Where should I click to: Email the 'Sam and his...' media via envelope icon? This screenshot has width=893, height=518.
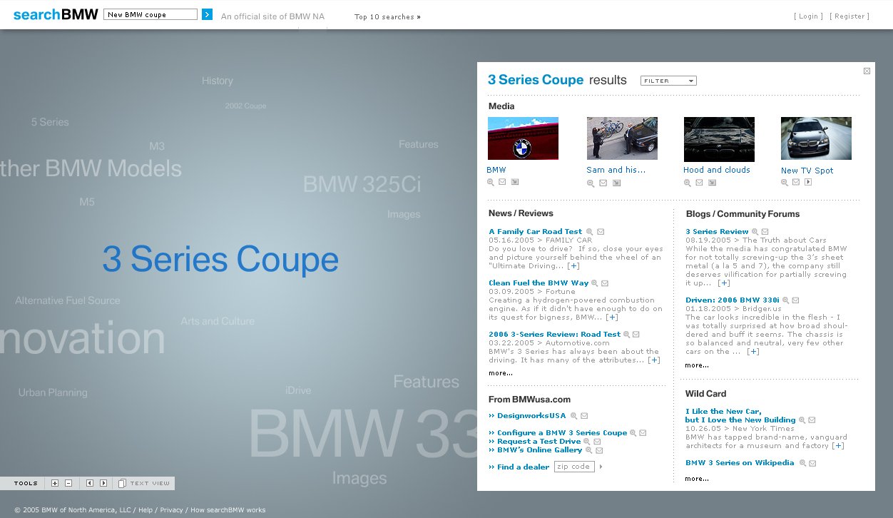point(602,183)
